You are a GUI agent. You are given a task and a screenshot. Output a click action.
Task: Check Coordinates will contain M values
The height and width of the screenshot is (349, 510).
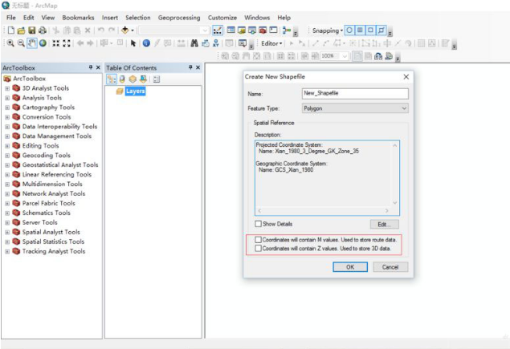click(x=259, y=240)
